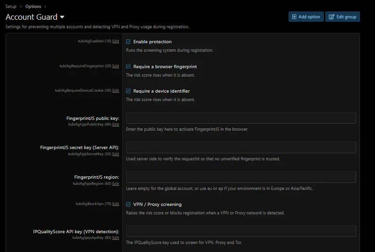The height and width of the screenshot is (252, 375).
Task: Click the Edit group button
Action: (x=343, y=17)
